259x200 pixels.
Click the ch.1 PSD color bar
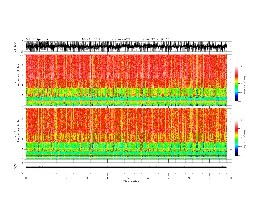[237, 84]
